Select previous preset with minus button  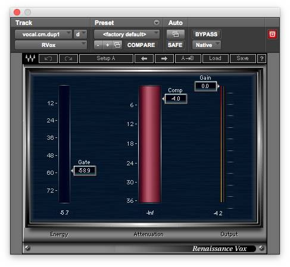coord(98,45)
